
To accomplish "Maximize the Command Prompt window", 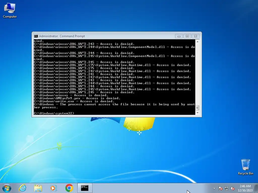I will coord(187,36).
